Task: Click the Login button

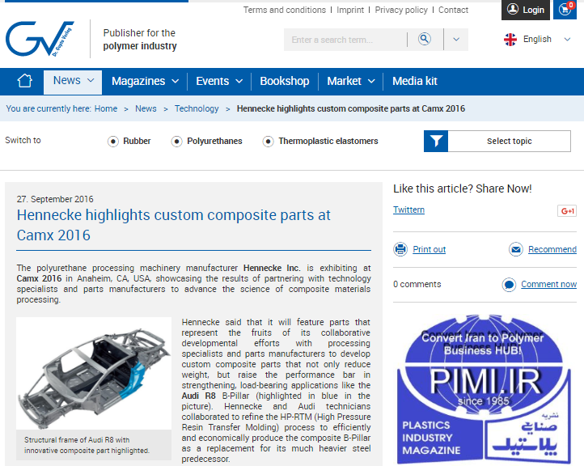Action: (x=526, y=10)
